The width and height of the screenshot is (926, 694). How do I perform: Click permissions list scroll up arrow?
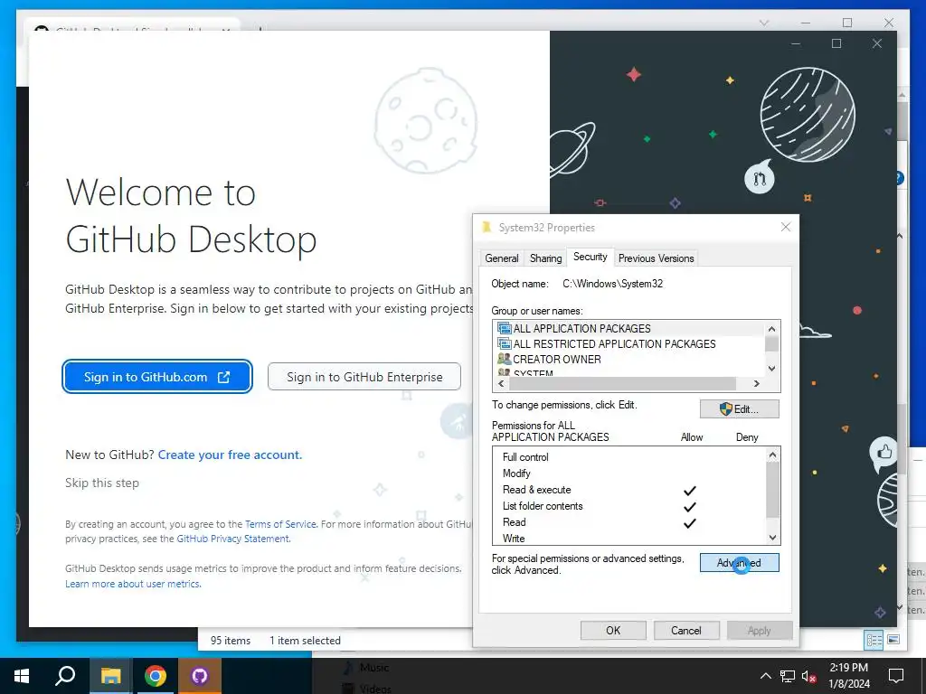coord(772,455)
